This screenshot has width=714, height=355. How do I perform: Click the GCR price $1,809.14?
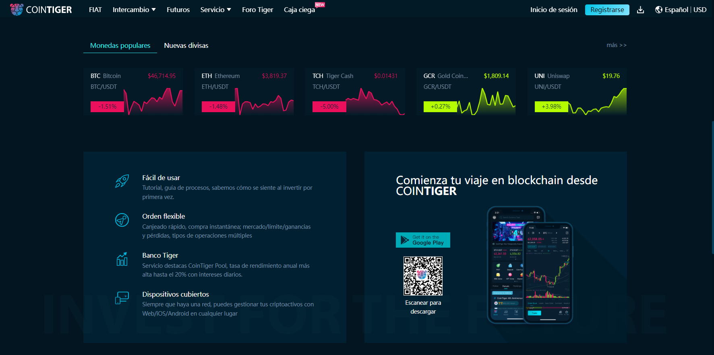click(x=496, y=76)
